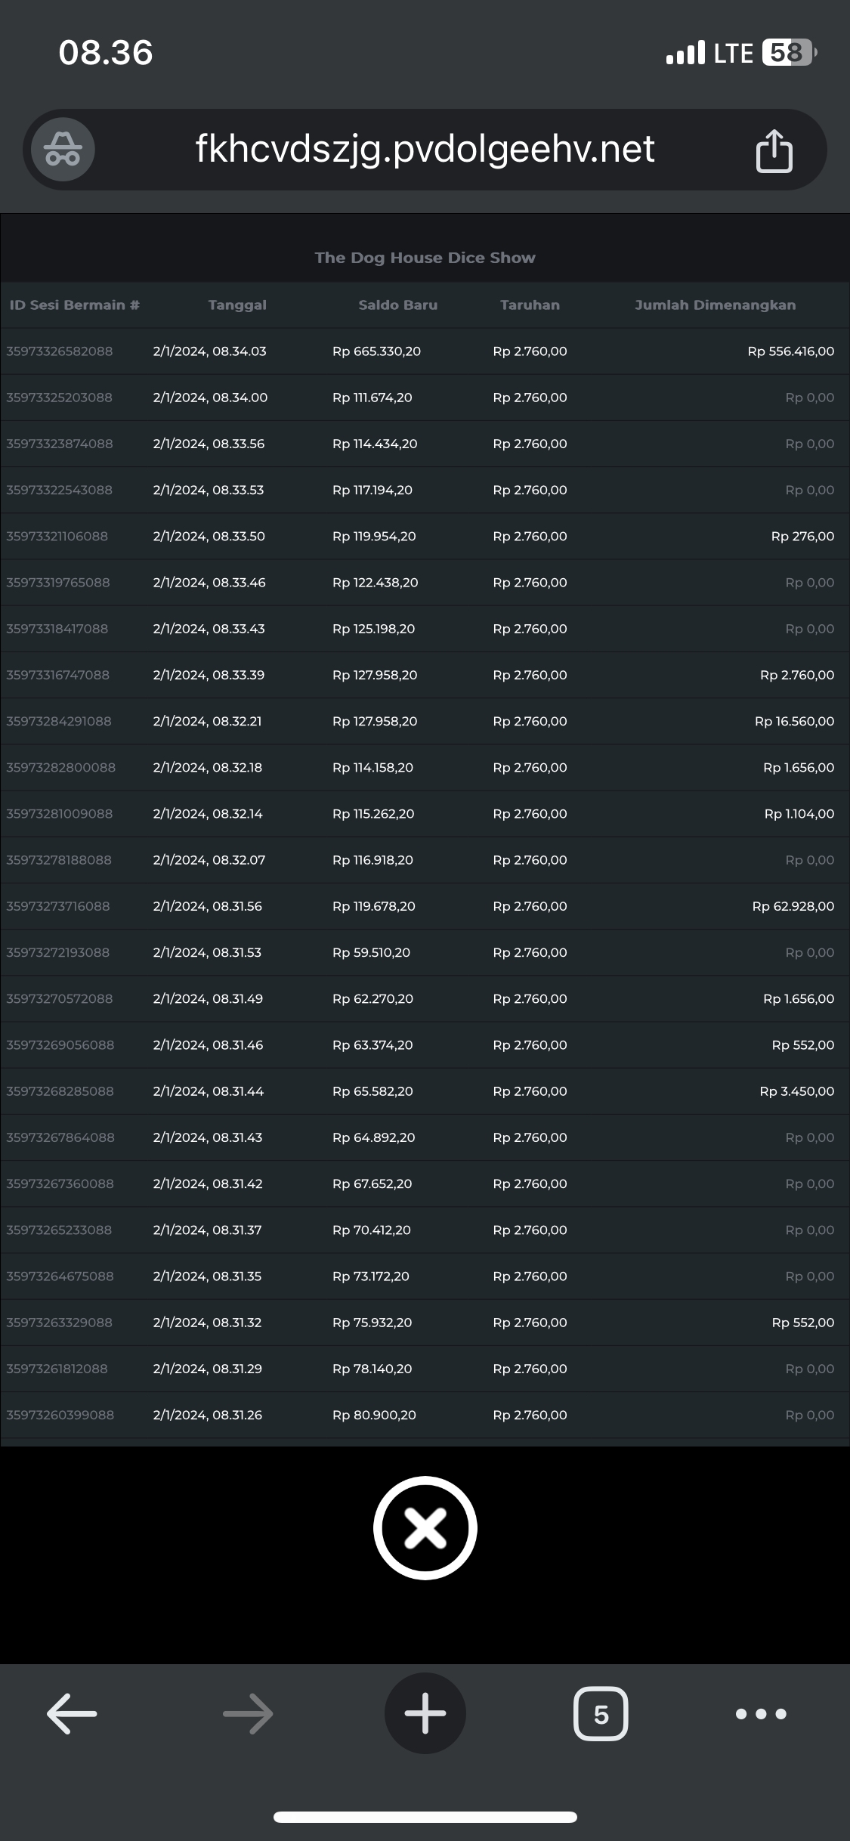850x1841 pixels.
Task: Select session ID 35973260399088
Action: click(60, 1415)
